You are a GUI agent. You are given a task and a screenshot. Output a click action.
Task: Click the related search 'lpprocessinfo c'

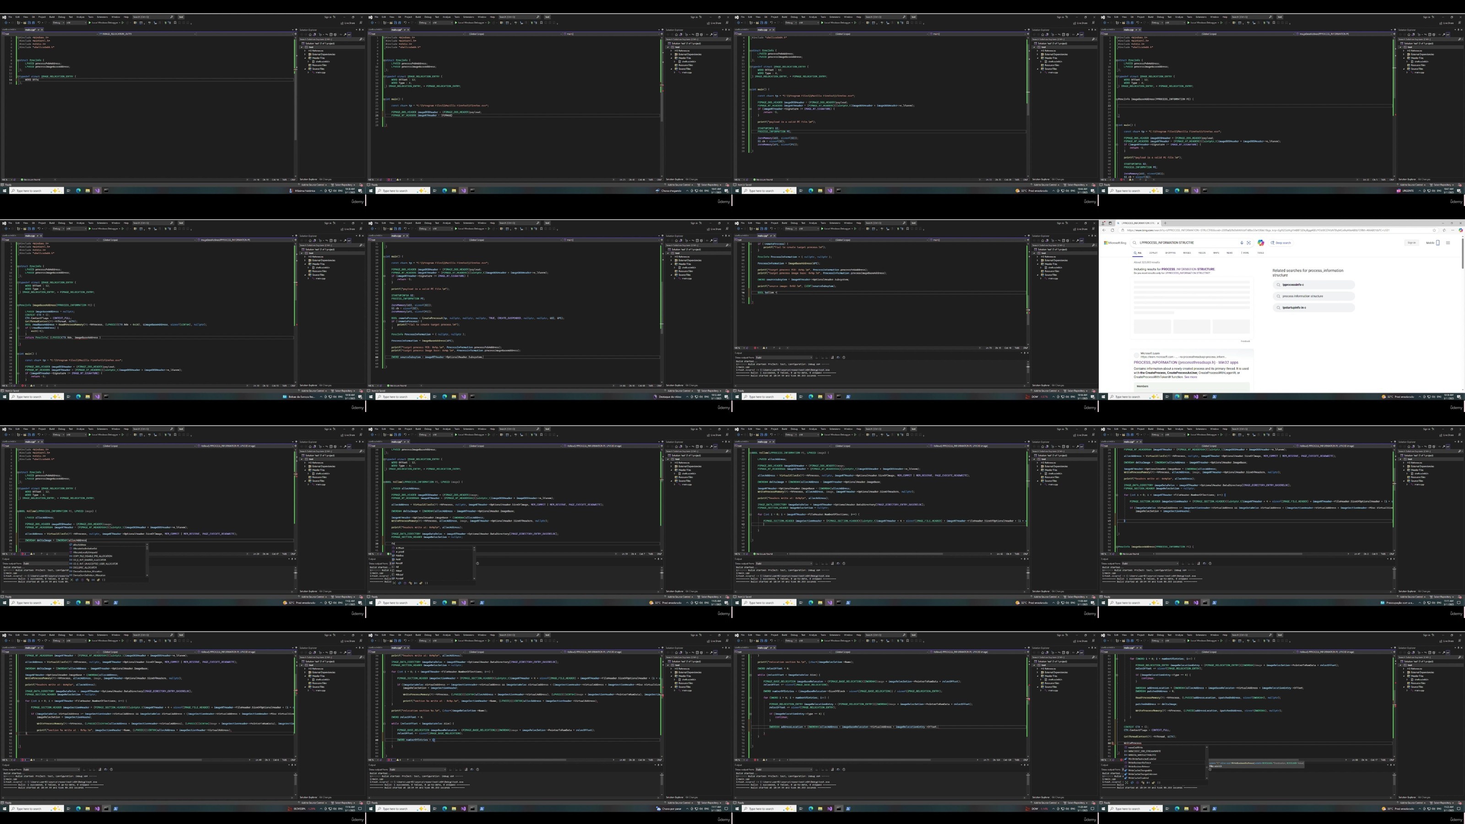[x=1314, y=285]
